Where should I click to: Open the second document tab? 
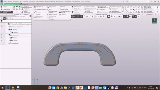24,4
